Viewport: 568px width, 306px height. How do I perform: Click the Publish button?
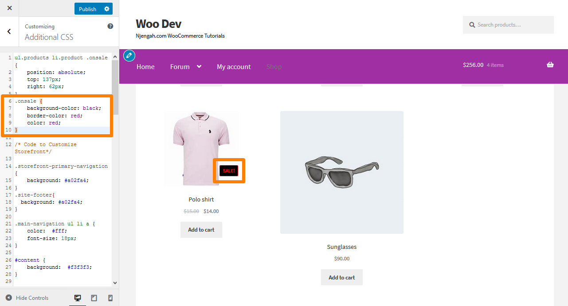coord(87,9)
